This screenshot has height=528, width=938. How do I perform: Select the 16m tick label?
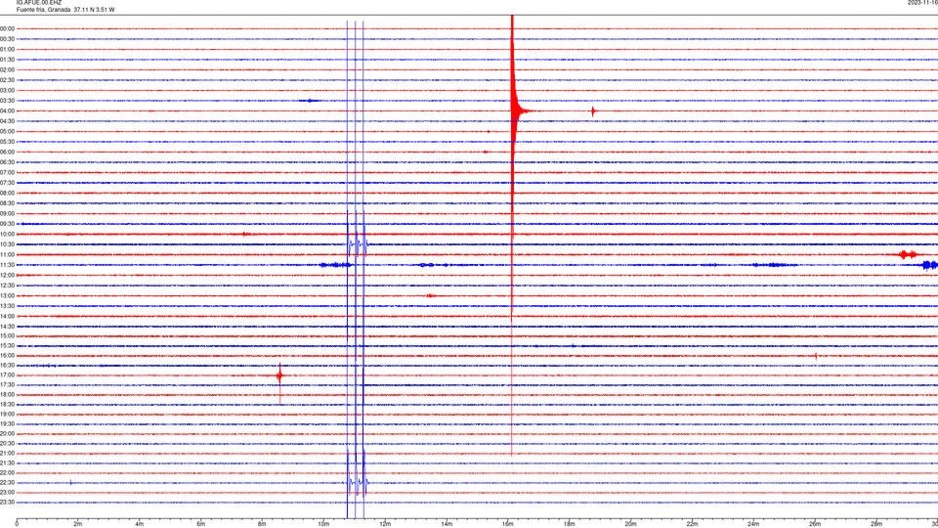(x=508, y=524)
